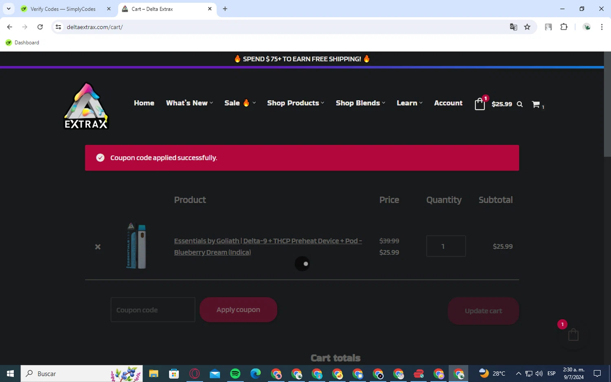Click the Delta Extrax logo
611x382 pixels.
coord(86,106)
